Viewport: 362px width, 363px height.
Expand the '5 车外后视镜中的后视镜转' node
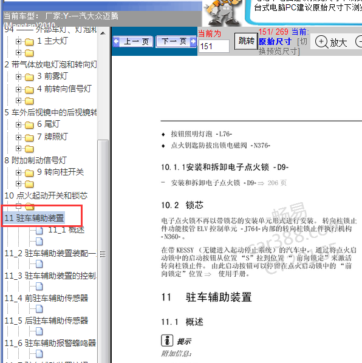(x=18, y=101)
